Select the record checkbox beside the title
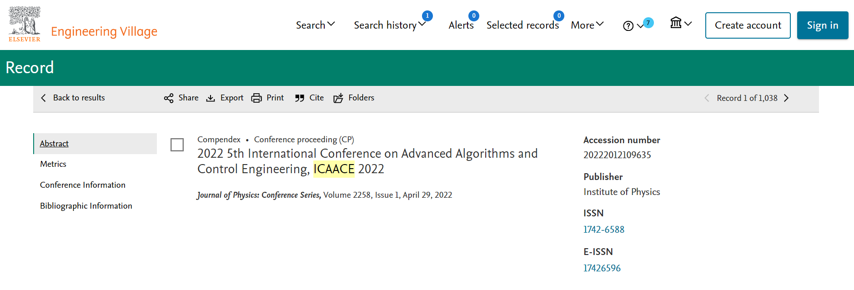The height and width of the screenshot is (290, 854). pyautogui.click(x=177, y=145)
